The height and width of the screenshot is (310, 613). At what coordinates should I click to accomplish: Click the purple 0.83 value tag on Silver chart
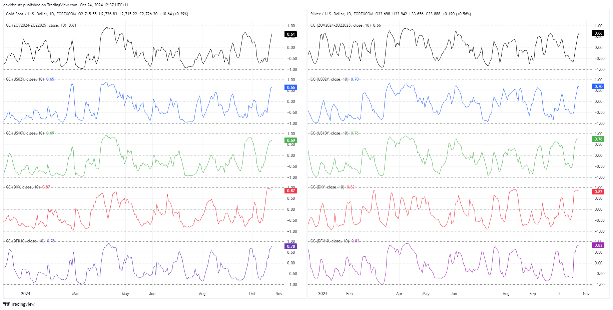pos(598,245)
